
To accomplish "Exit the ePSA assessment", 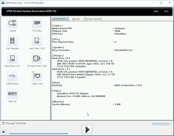I will click(166, 11).
